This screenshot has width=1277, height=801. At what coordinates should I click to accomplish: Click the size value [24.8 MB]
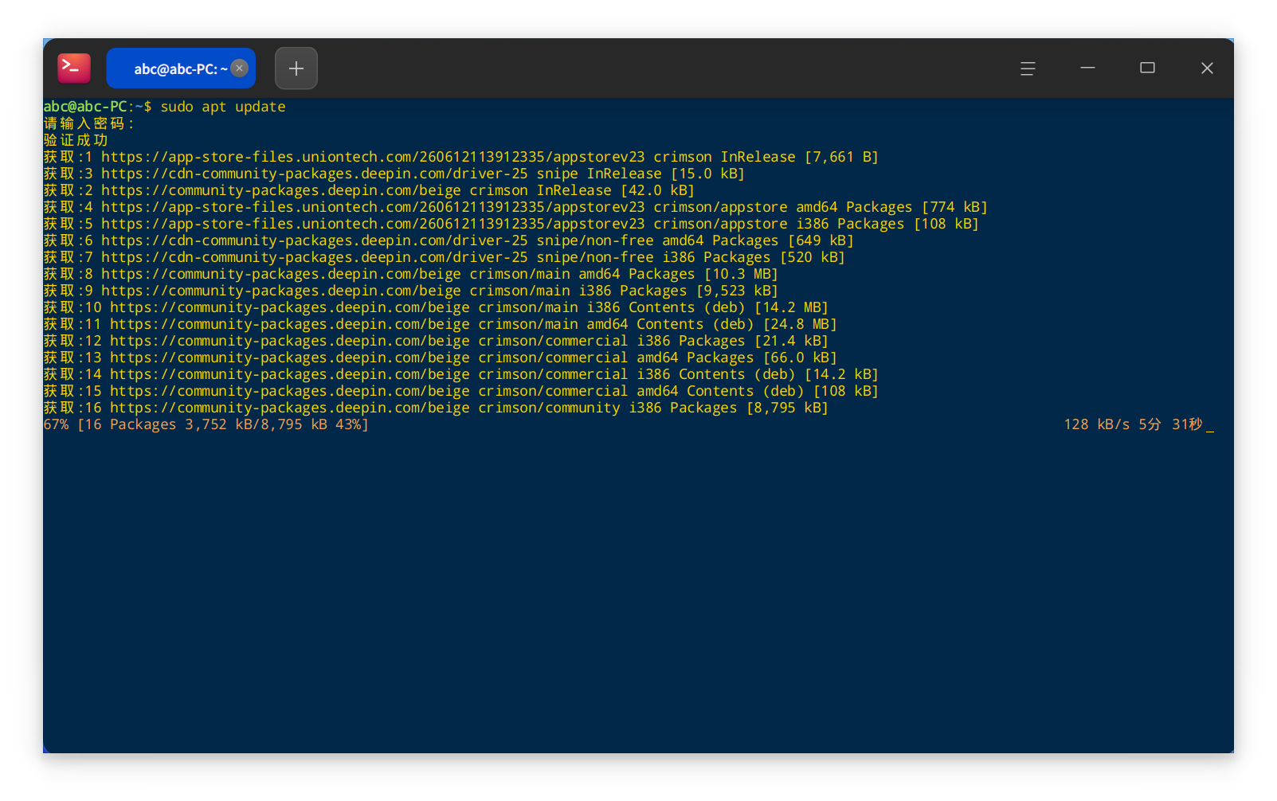[800, 324]
